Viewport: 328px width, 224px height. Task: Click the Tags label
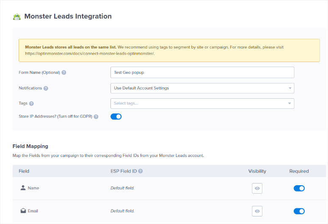pos(23,103)
